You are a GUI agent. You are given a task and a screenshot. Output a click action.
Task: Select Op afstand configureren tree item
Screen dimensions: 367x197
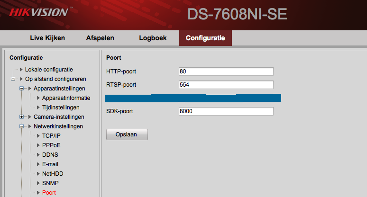click(x=55, y=79)
